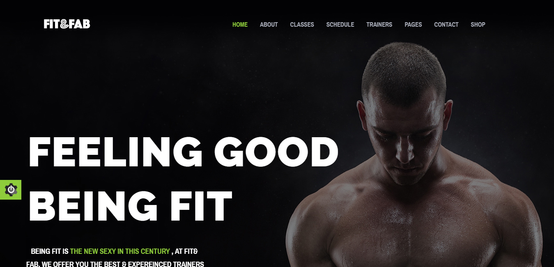Select CLASSES in the navigation bar
The height and width of the screenshot is (267, 554).
tap(302, 25)
